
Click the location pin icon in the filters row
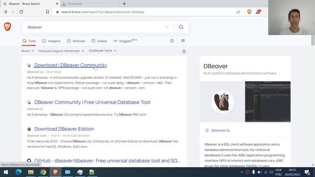click(x=184, y=52)
